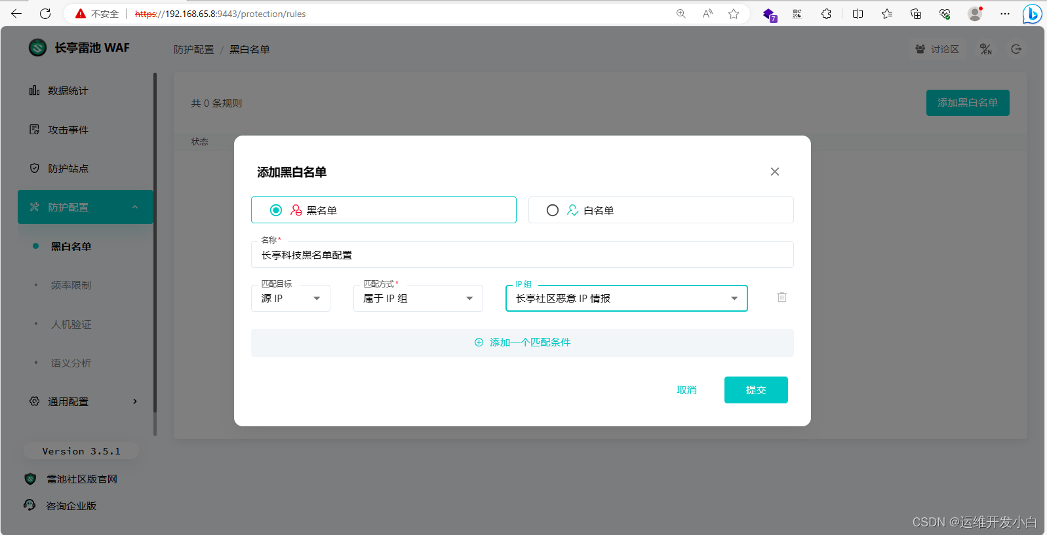Open the browser profile avatar

(x=975, y=14)
